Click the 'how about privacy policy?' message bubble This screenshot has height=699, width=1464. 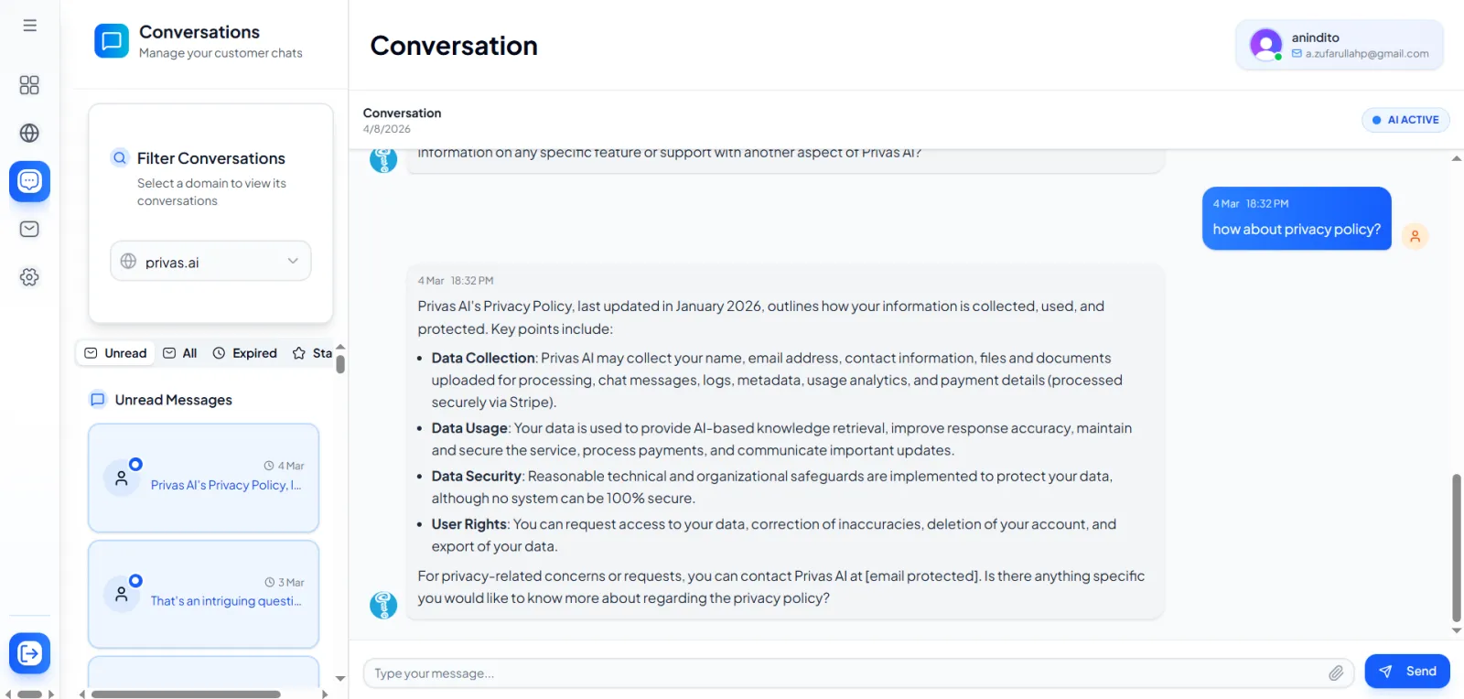click(1297, 219)
